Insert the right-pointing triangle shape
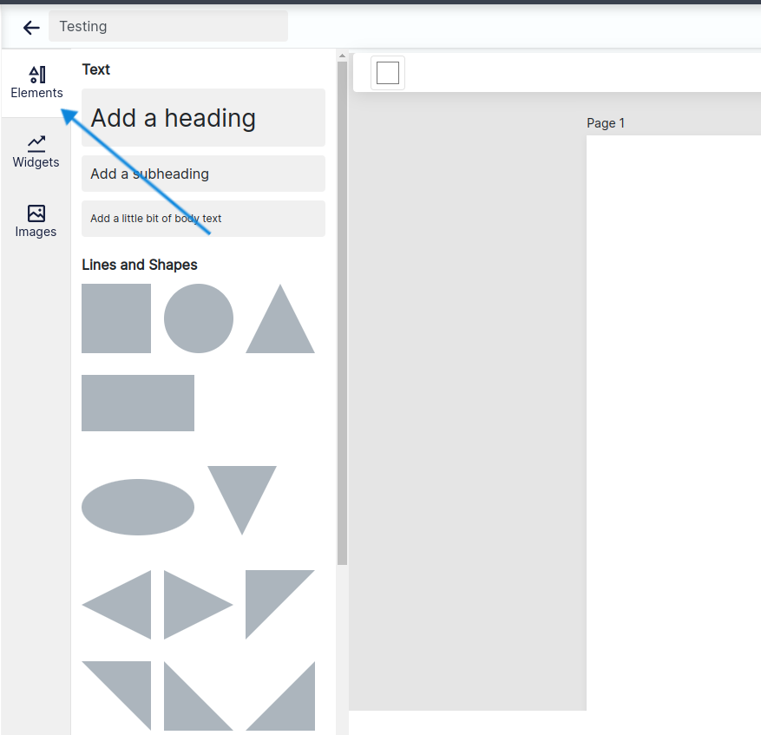 [x=189, y=605]
